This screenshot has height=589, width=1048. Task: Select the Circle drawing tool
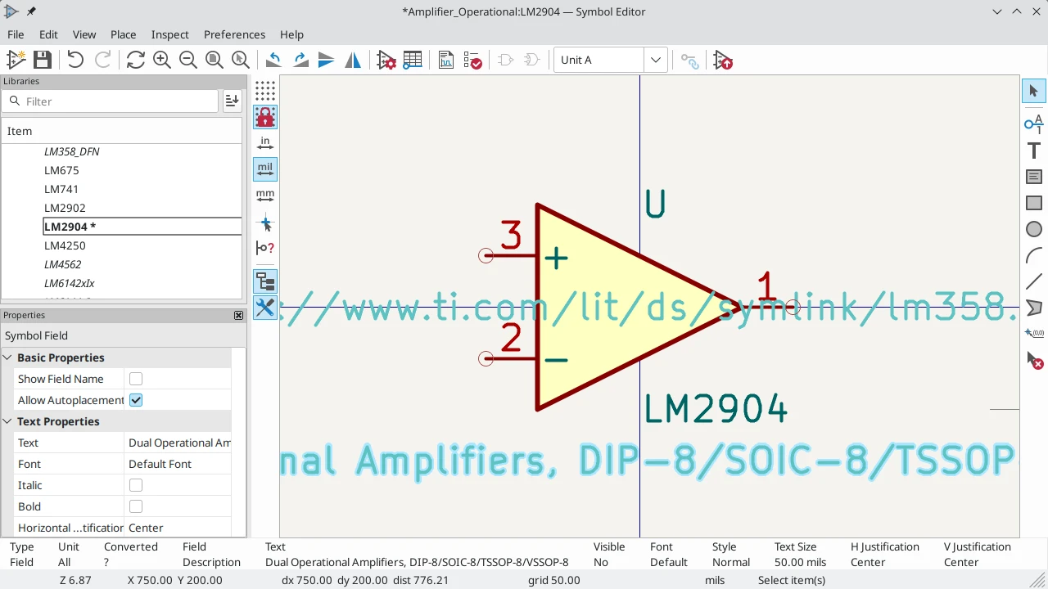(x=1033, y=229)
